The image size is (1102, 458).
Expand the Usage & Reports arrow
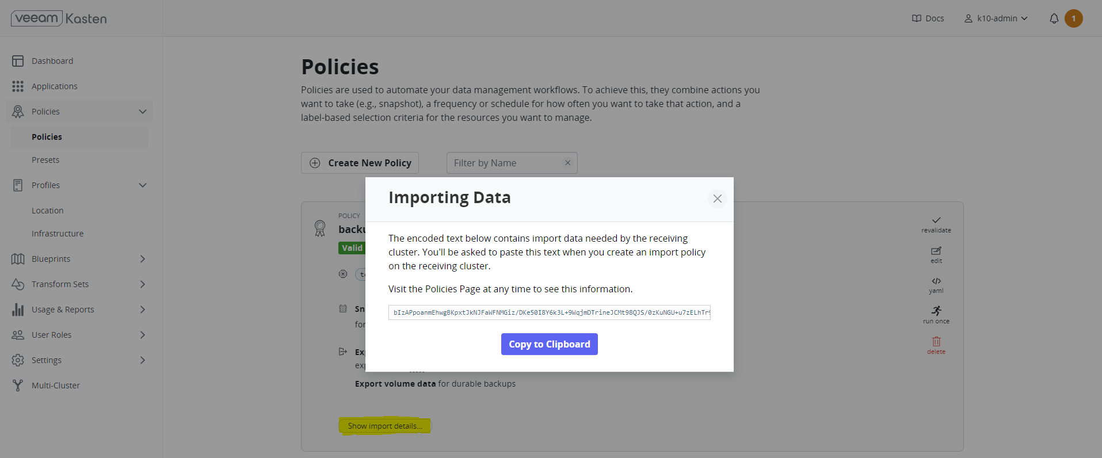point(143,310)
